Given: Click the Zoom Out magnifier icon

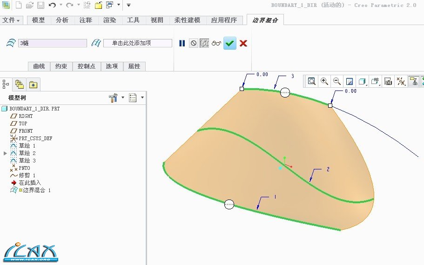Looking at the screenshot, I should [337, 81].
